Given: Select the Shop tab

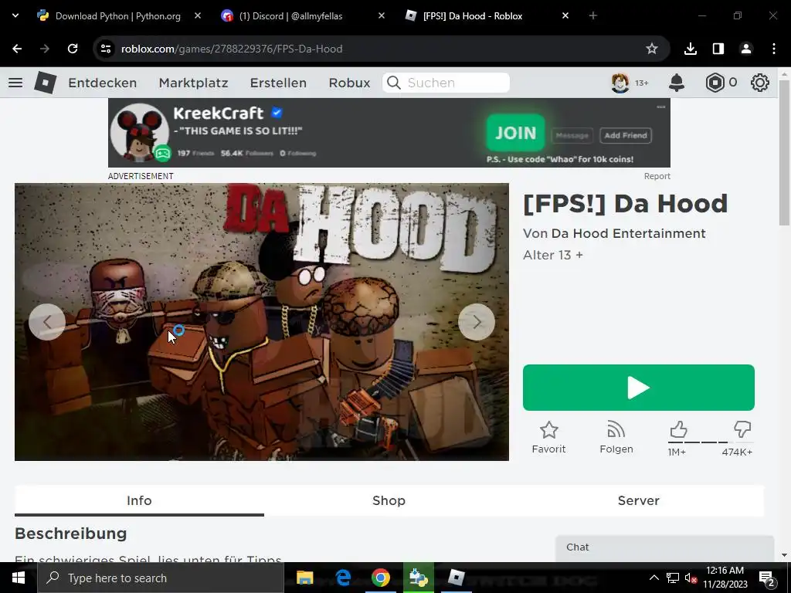Looking at the screenshot, I should coord(389,500).
